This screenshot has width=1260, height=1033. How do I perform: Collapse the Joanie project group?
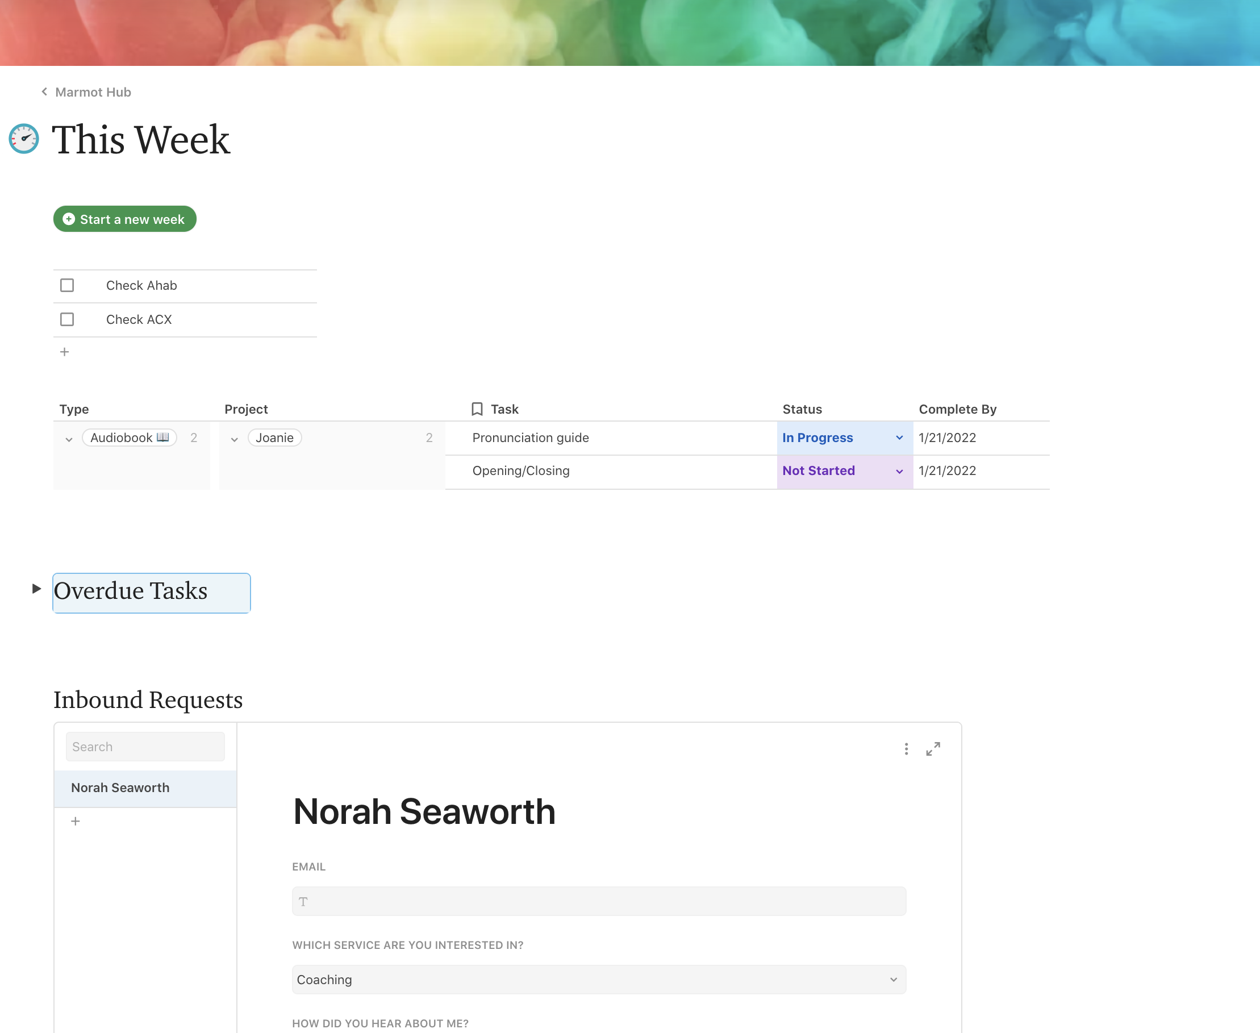click(x=235, y=439)
